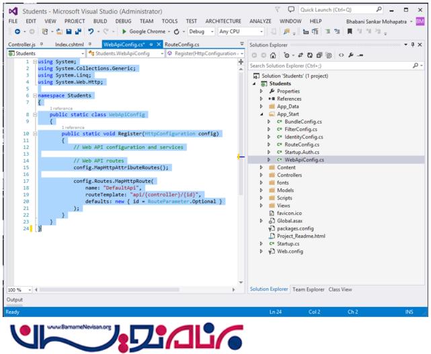
Task: Switch to Team Explorer panel
Action: 308,290
